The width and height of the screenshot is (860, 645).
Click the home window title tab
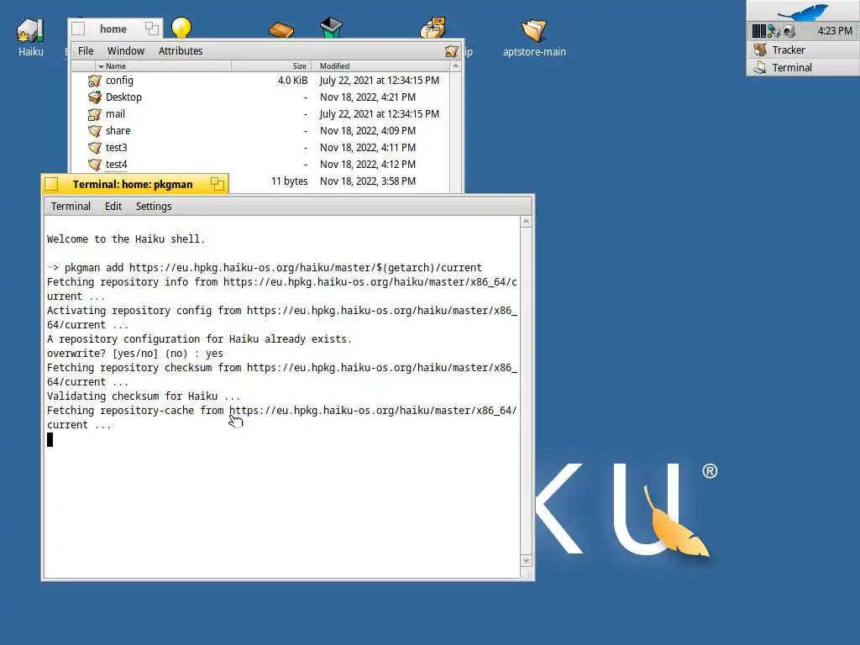(x=113, y=29)
